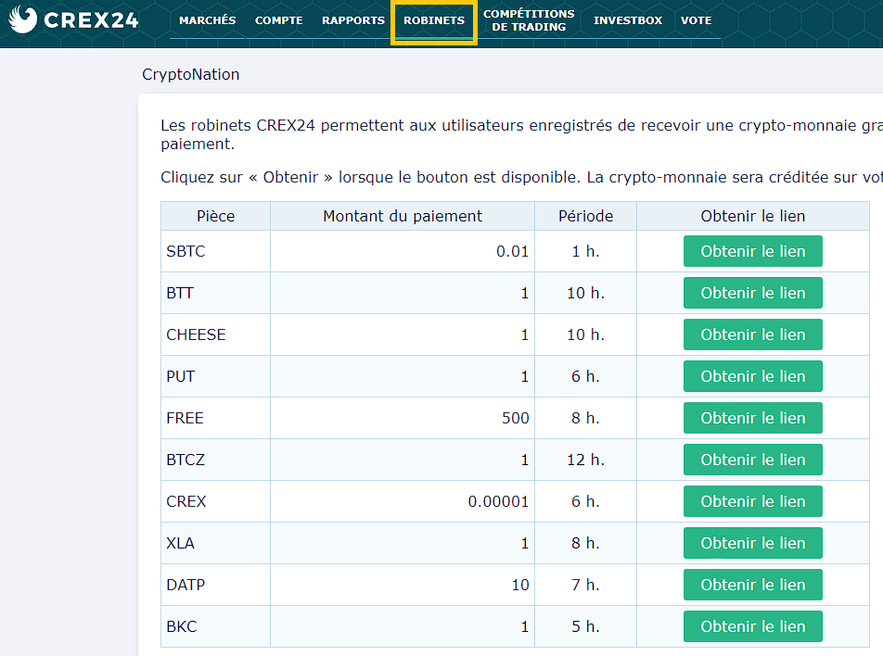The image size is (883, 656).
Task: Select the BKC coin cell
Action: pyautogui.click(x=216, y=625)
